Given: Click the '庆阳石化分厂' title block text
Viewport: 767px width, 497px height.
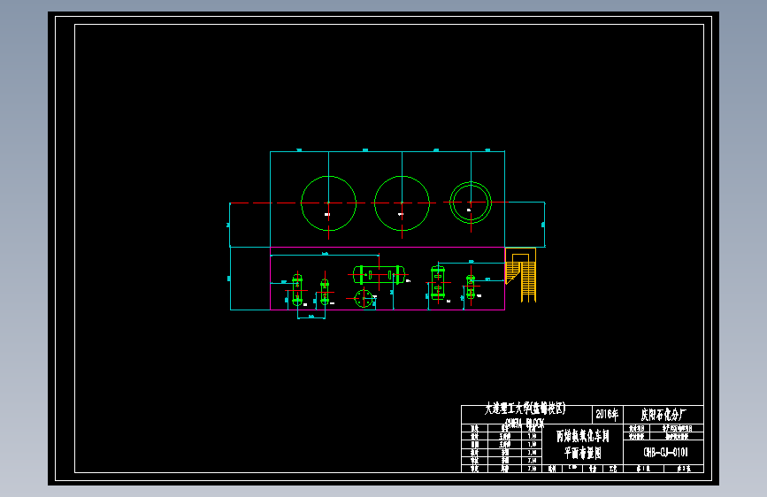Looking at the screenshot, I should point(663,415).
